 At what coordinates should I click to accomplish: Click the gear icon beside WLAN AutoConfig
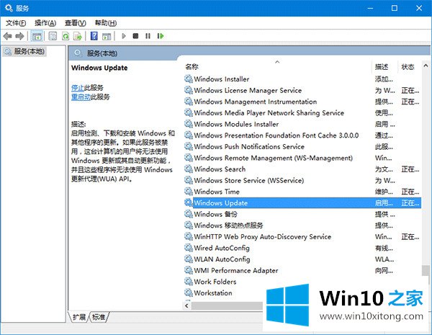tap(189, 259)
